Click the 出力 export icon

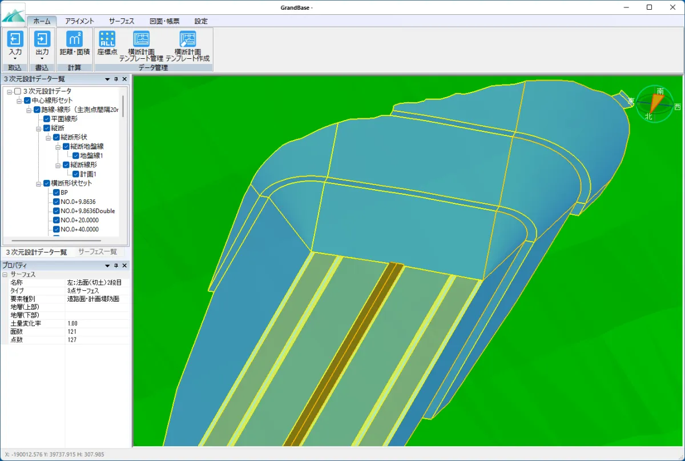pos(42,39)
